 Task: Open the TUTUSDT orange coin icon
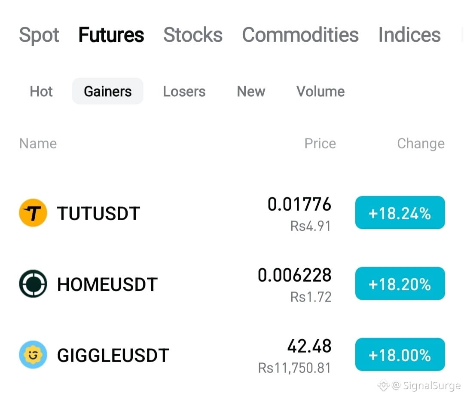point(33,213)
